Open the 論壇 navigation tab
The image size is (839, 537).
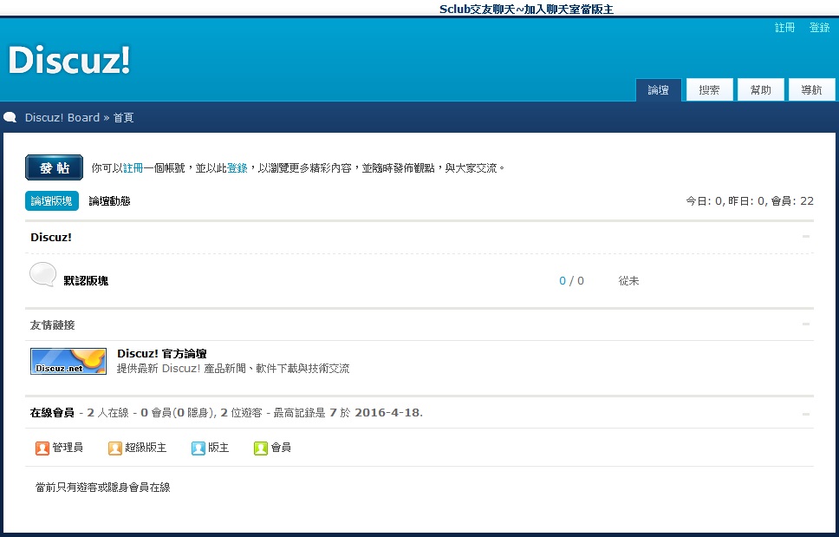click(659, 89)
